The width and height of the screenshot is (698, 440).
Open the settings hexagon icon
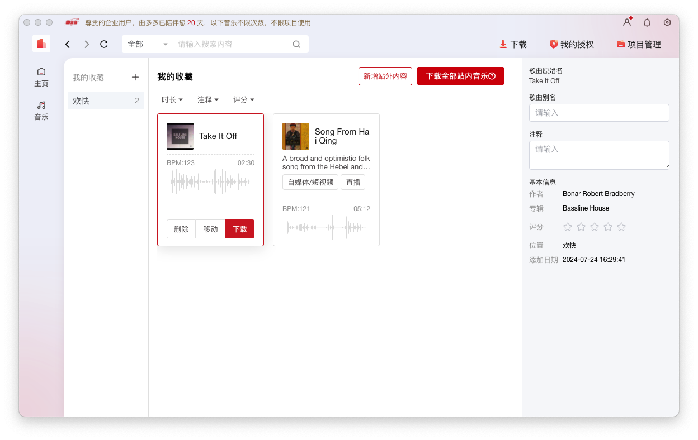(x=667, y=22)
